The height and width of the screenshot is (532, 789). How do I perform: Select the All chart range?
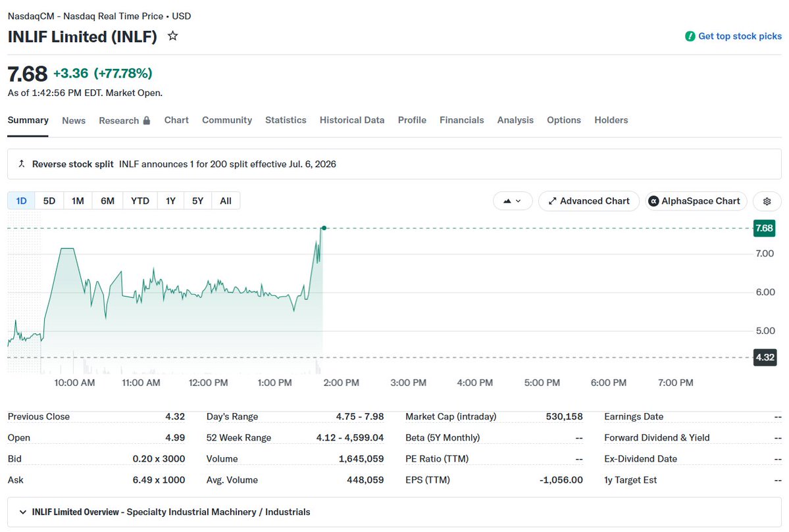[x=226, y=201]
